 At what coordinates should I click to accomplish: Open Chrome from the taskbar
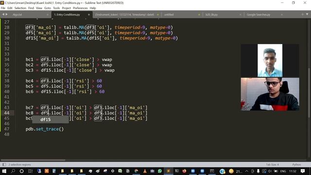(x=136, y=171)
